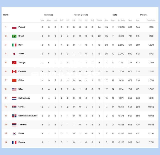Screen dimensions: 160x155
Task: Click the Result Details header group
Action: point(81,15)
